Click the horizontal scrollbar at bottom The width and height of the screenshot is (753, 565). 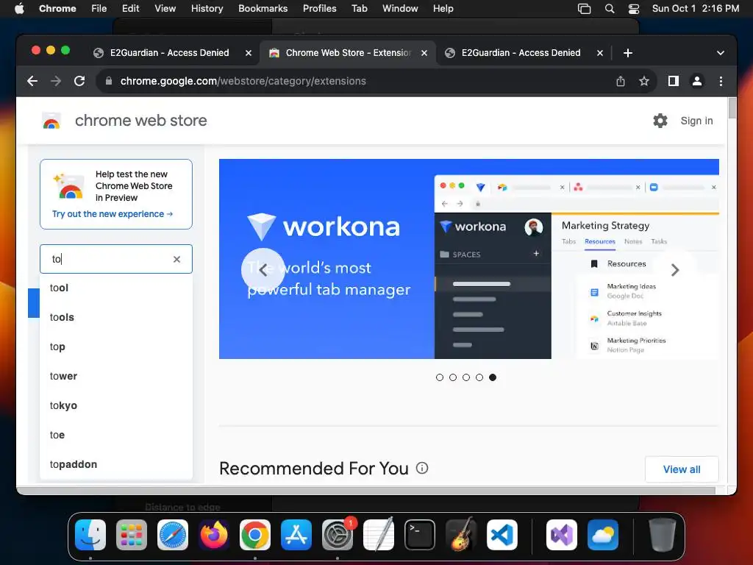pyautogui.click(x=366, y=490)
